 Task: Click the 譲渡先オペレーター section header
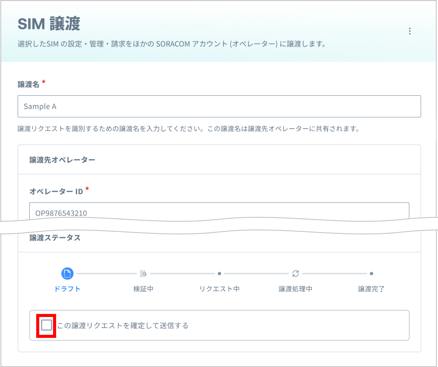[62, 160]
